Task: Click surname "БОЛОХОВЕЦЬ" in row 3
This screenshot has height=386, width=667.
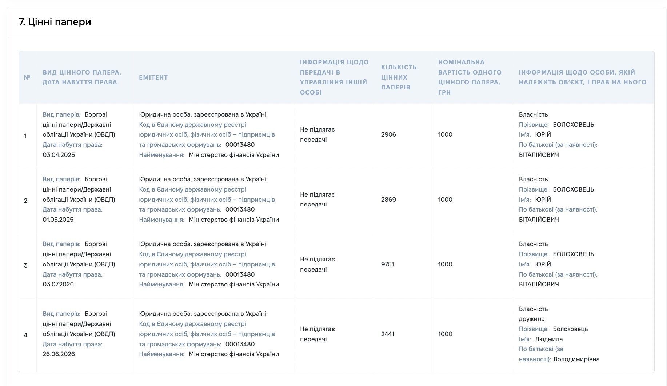Action: tap(574, 254)
